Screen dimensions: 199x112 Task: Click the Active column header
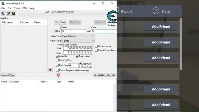(4, 82)
